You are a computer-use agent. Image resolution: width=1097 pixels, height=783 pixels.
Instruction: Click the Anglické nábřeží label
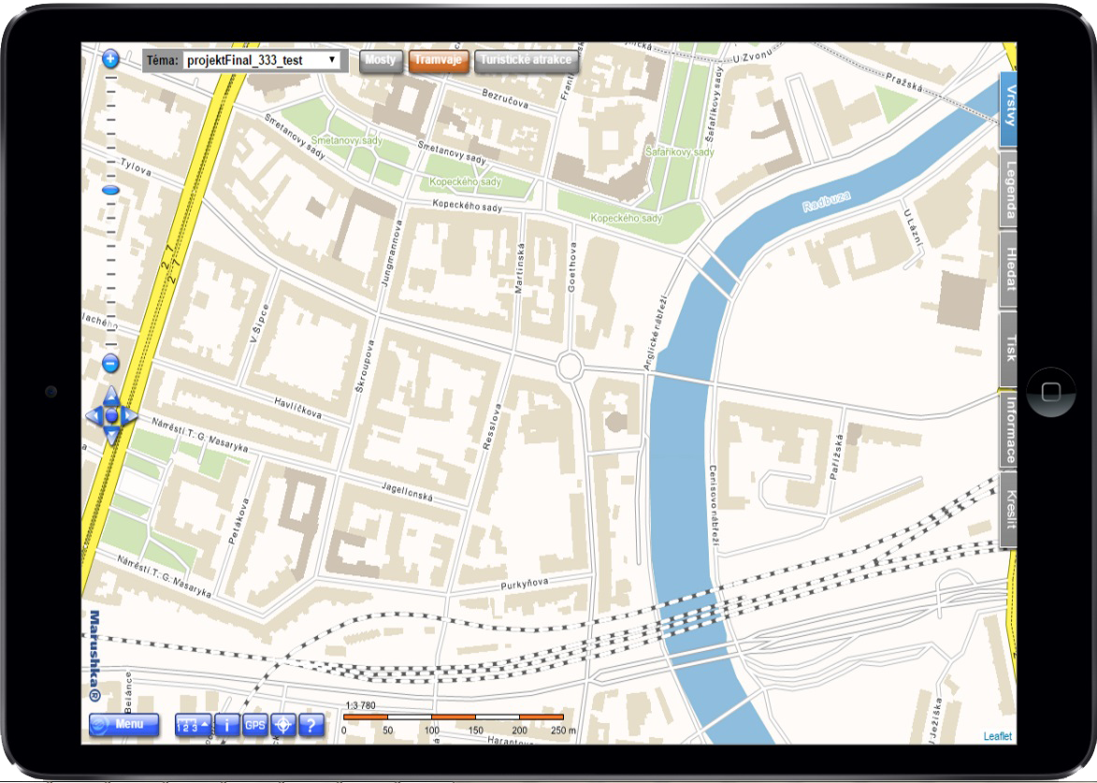pyautogui.click(x=654, y=332)
